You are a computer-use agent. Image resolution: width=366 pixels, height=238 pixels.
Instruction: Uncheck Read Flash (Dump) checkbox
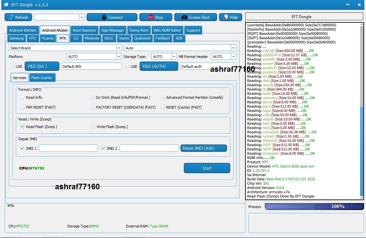pyautogui.click(x=22, y=126)
